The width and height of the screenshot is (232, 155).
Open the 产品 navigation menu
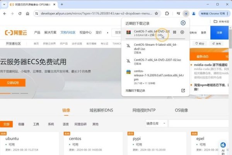(37, 33)
